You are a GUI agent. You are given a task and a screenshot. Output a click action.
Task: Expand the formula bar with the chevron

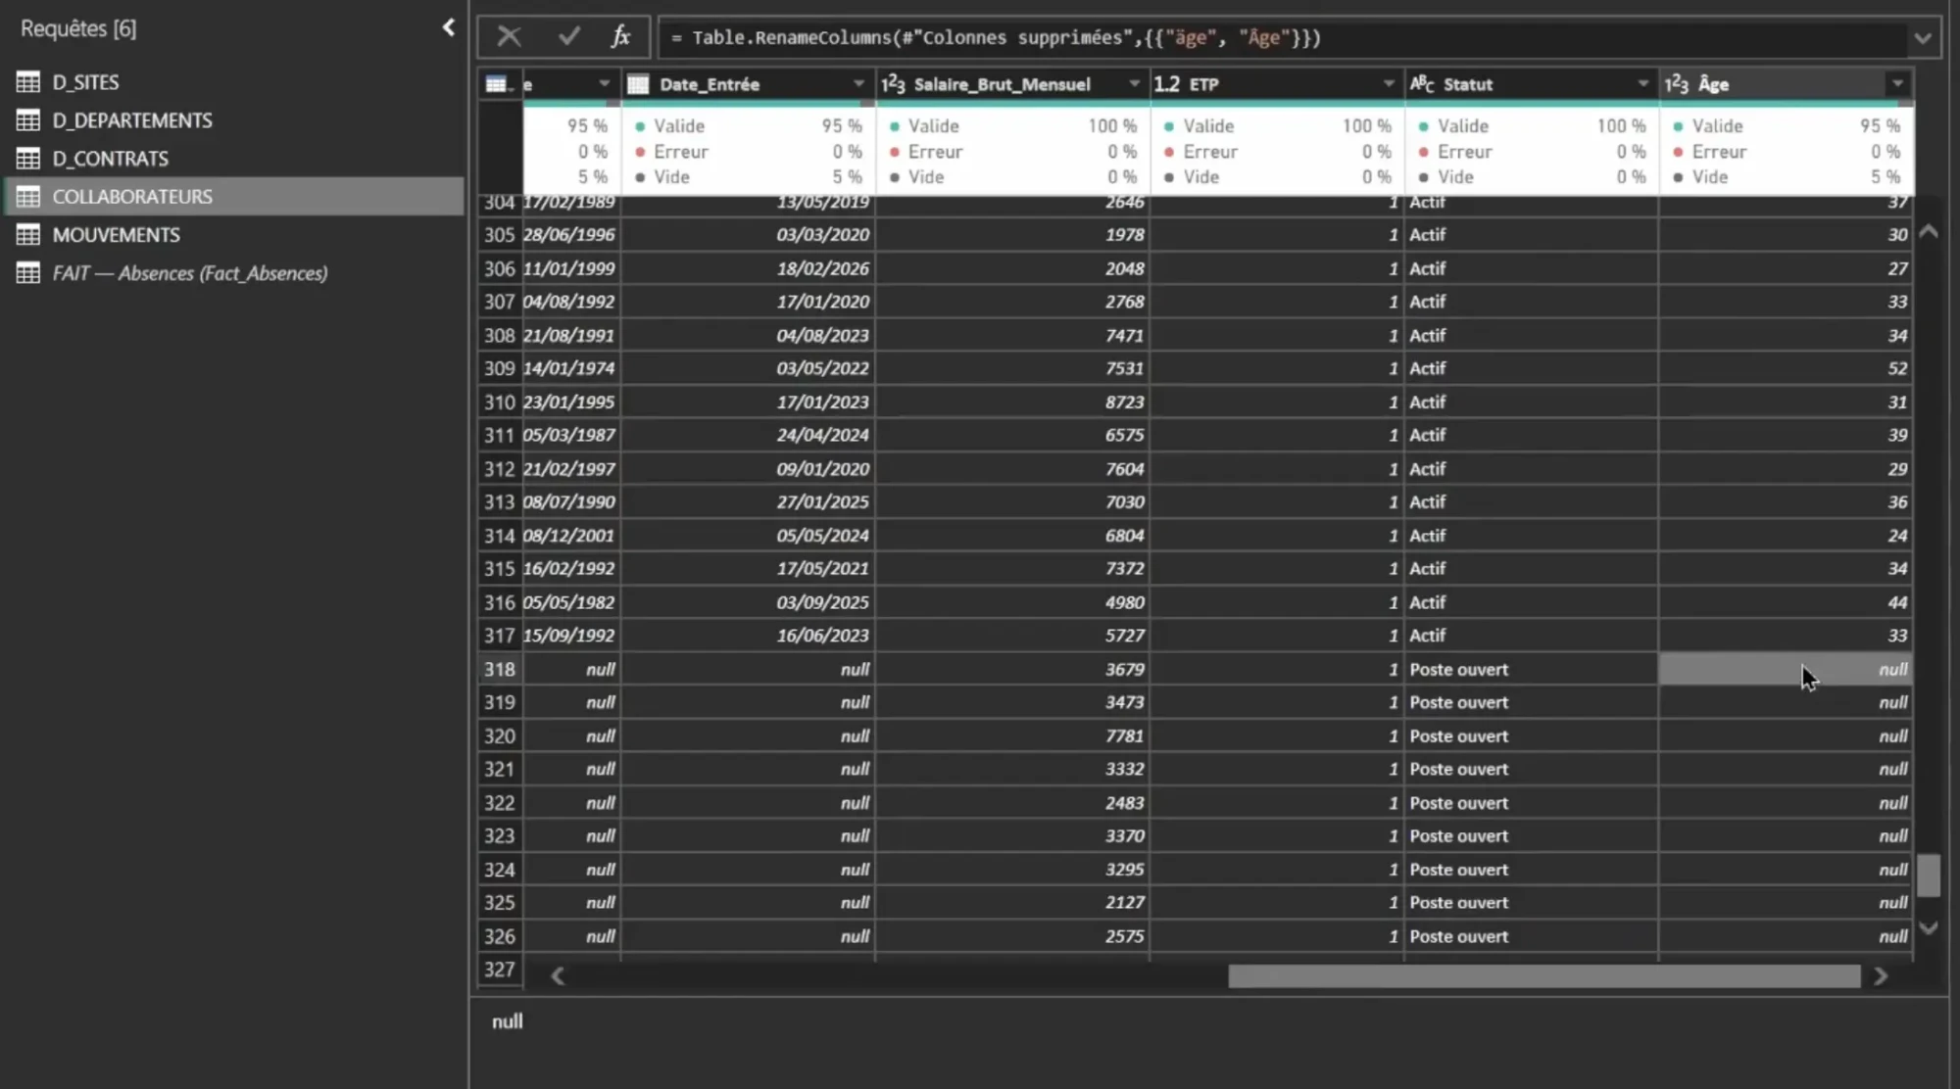click(1923, 38)
